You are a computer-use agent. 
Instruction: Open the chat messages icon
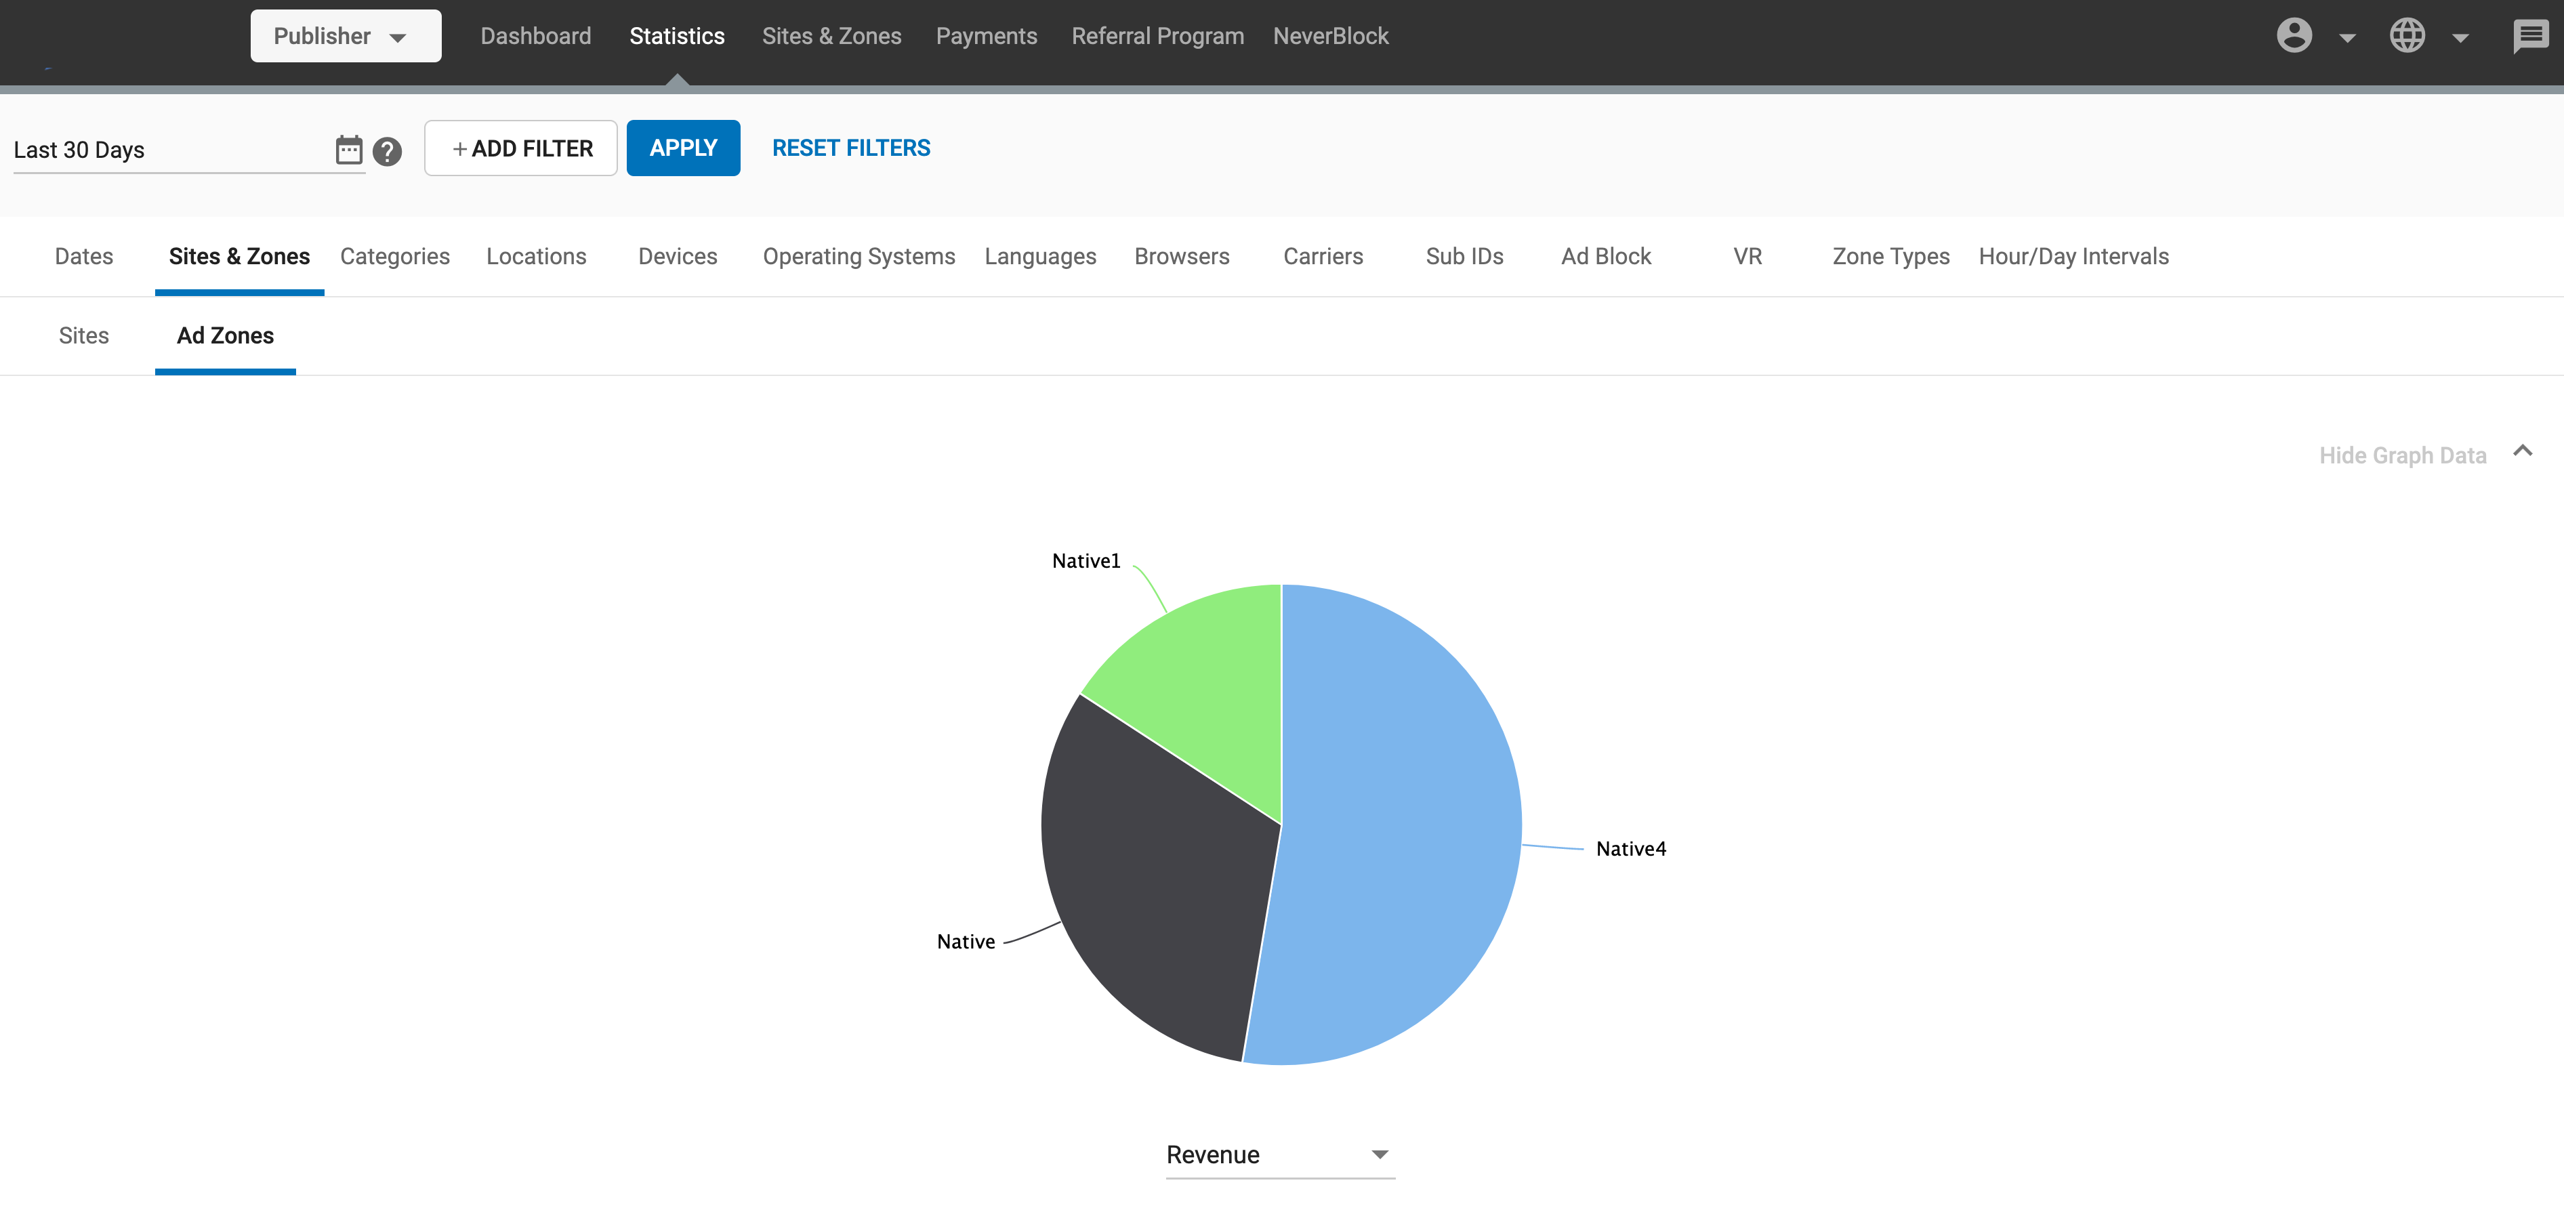tap(2530, 37)
